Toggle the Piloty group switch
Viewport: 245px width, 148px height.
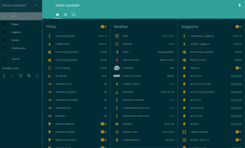(104, 27)
